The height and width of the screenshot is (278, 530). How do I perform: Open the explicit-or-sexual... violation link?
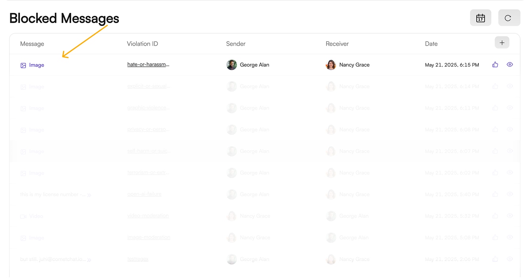tap(149, 86)
